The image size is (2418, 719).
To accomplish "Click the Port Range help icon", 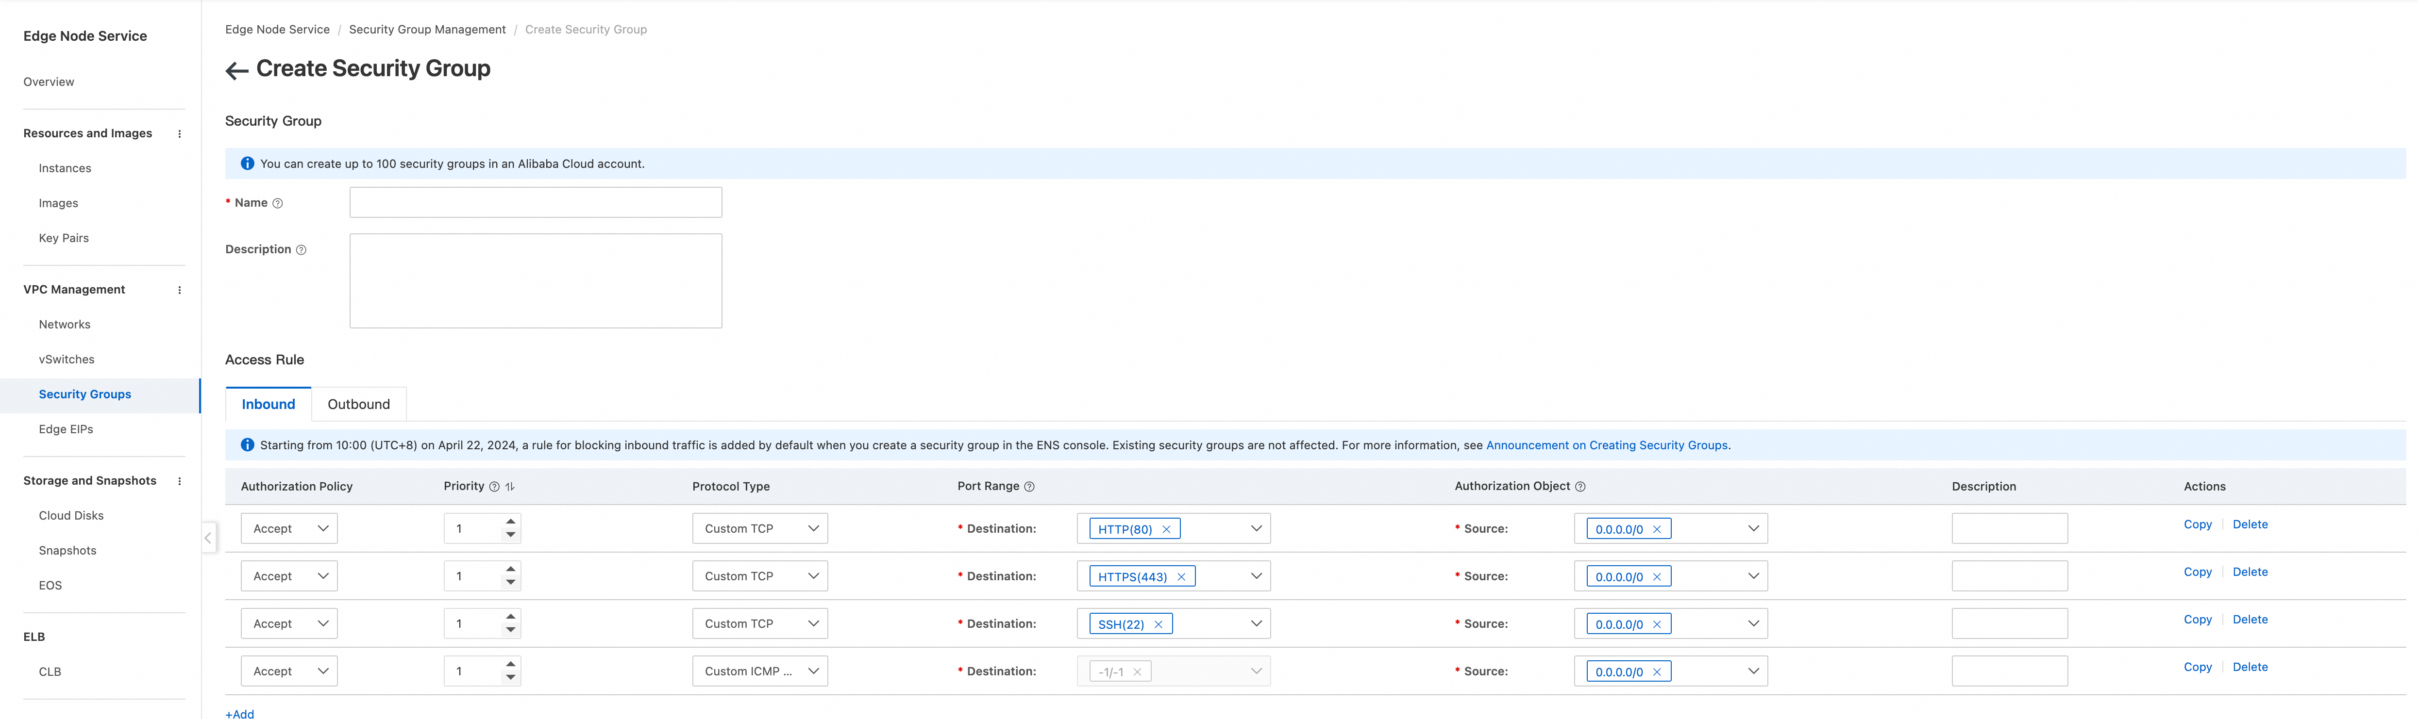I will pos(1029,487).
